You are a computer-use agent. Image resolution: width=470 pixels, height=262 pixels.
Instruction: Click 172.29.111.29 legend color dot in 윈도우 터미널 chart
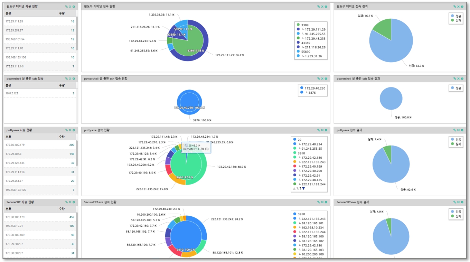[x=298, y=29]
